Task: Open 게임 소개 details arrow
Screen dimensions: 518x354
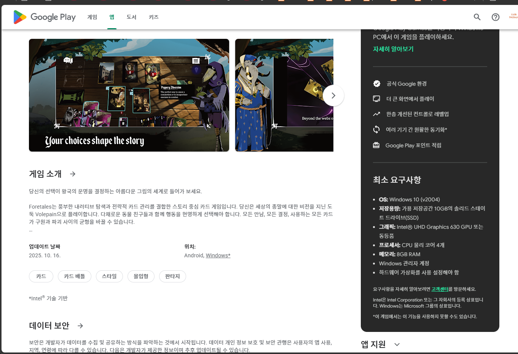Action: [73, 174]
